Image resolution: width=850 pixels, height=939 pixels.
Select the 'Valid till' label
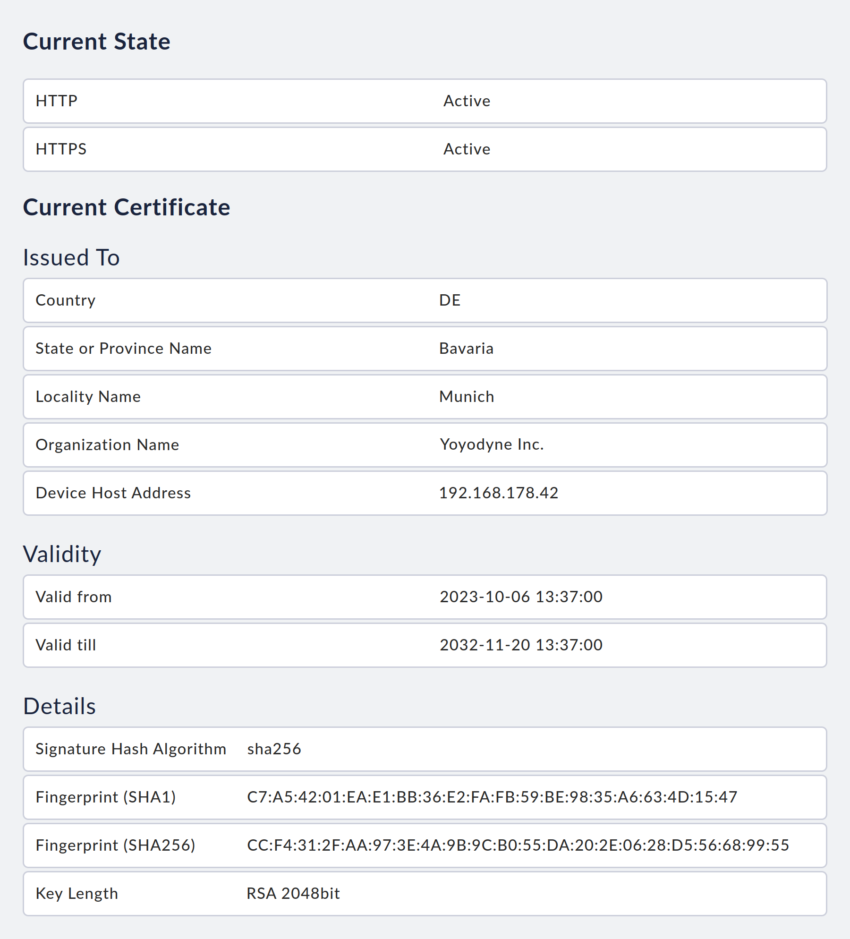pos(66,645)
